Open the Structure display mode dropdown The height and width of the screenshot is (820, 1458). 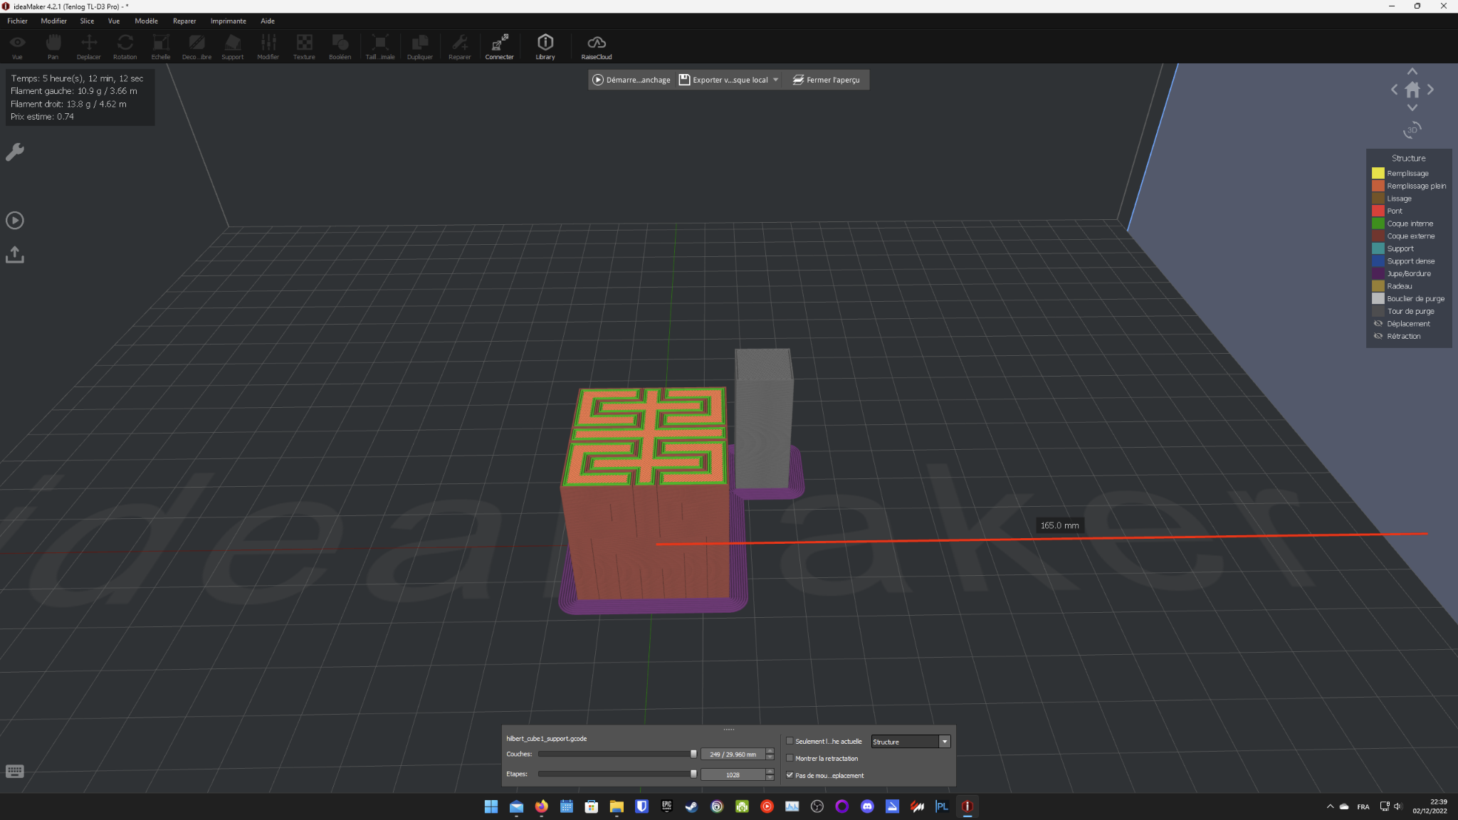(911, 742)
